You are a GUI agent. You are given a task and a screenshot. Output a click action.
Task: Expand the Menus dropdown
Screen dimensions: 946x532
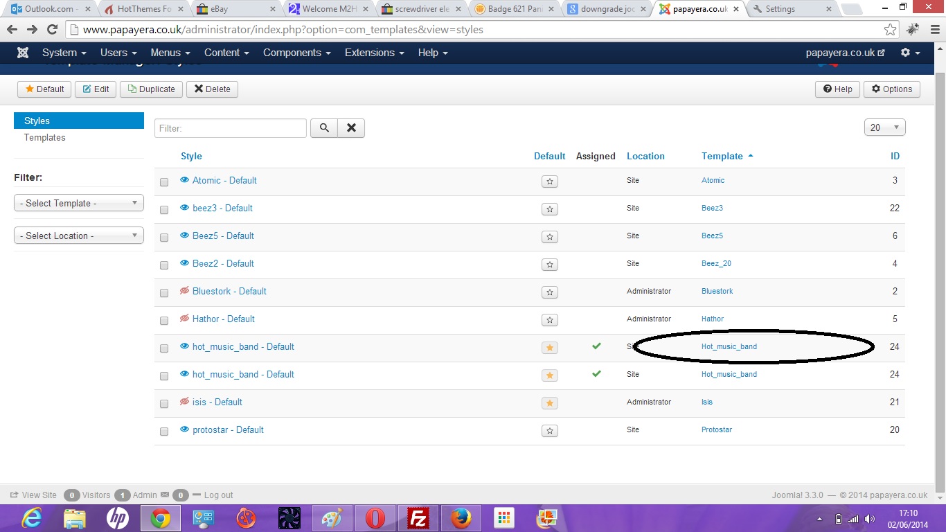pos(170,53)
